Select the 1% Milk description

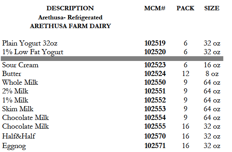click(x=15, y=100)
